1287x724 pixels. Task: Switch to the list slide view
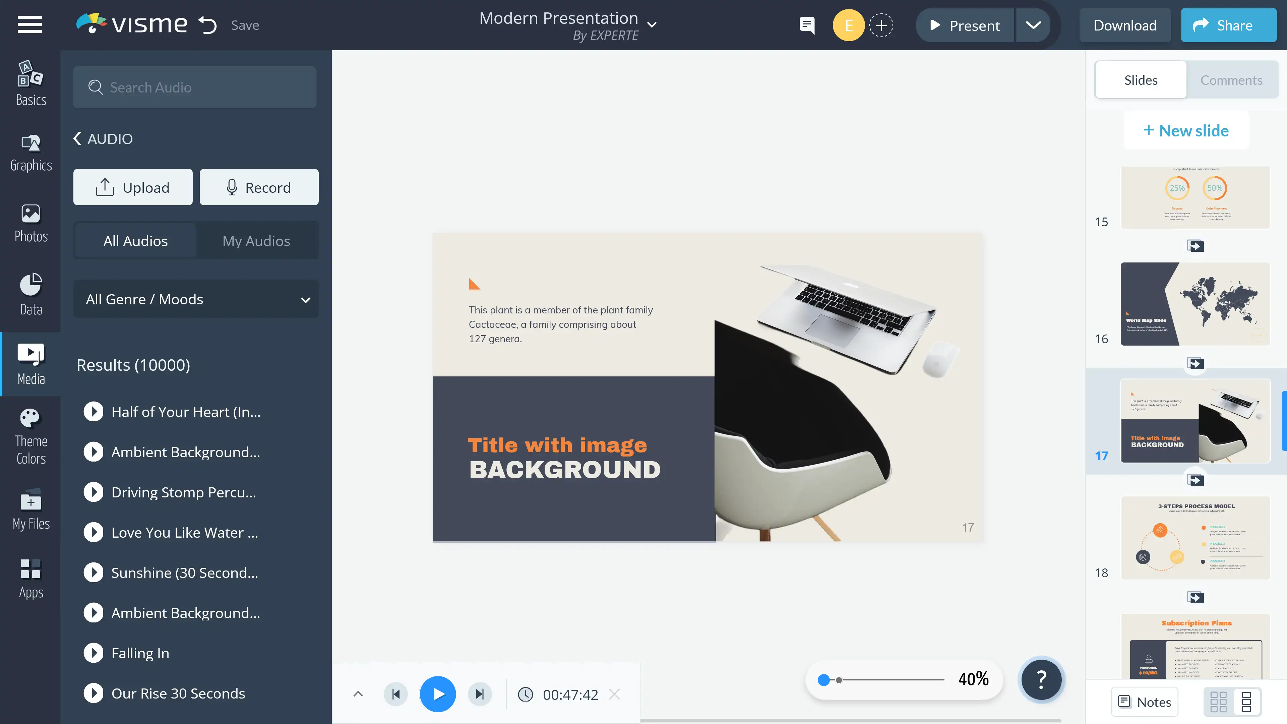(x=1246, y=702)
